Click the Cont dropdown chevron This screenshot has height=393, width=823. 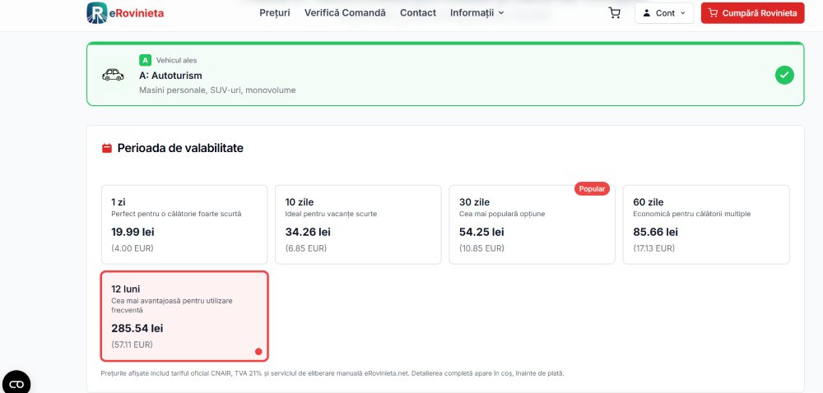[682, 13]
